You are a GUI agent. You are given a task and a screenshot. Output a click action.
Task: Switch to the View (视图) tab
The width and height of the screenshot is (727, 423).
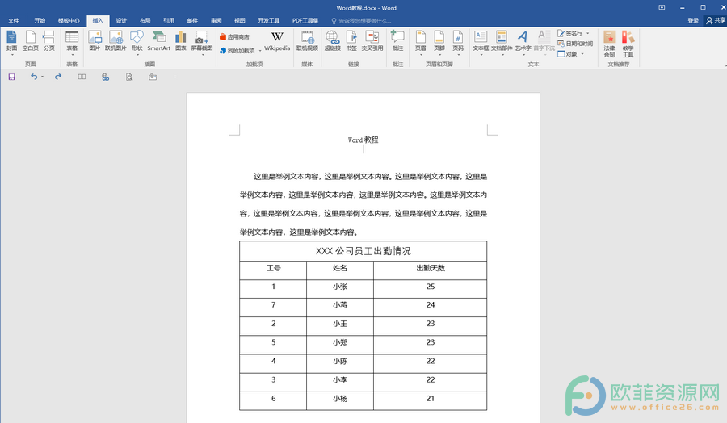pos(240,20)
